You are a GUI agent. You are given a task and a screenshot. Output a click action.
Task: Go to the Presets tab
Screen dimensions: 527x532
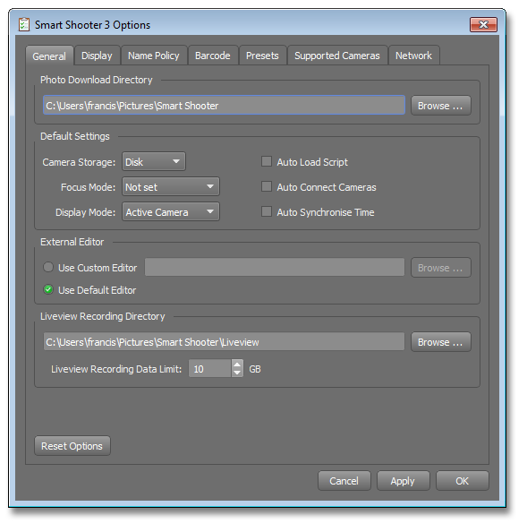(x=262, y=56)
